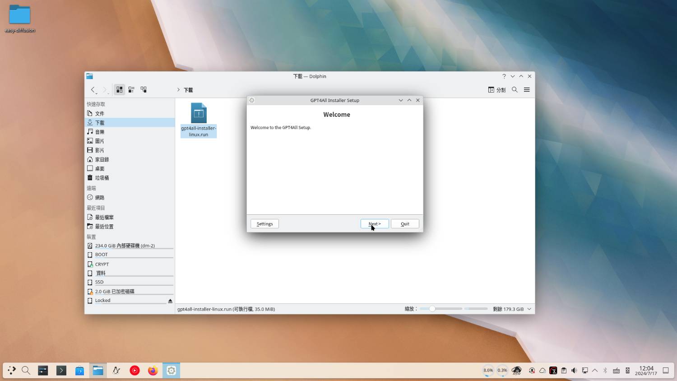Viewport: 677px width, 381px height.
Task: Go back in Dolphin's navigation history
Action: (93, 90)
